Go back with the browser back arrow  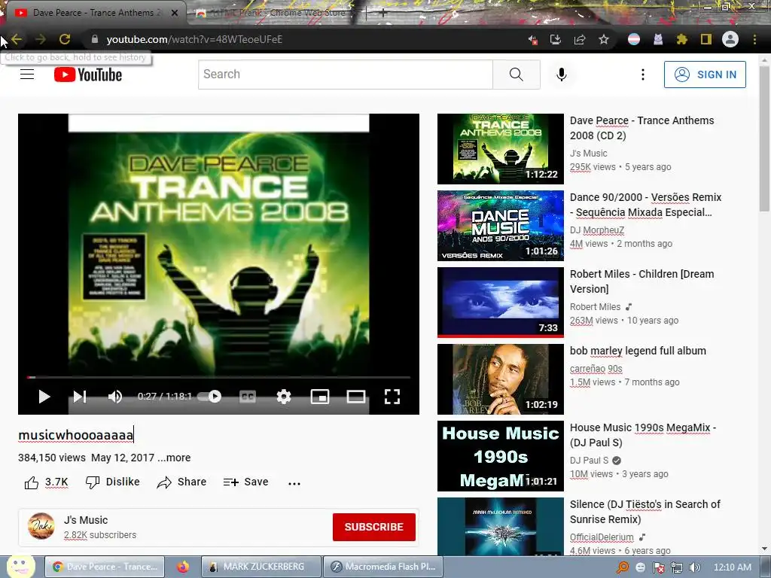17,39
